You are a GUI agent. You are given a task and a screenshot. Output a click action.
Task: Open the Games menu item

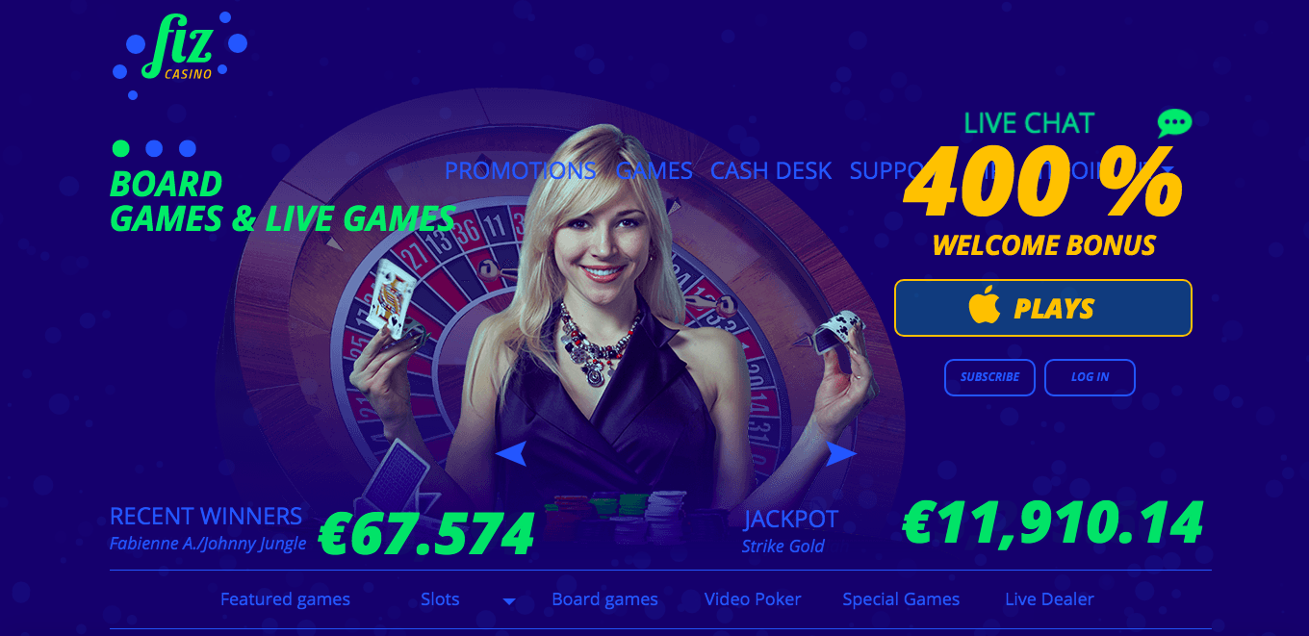pyautogui.click(x=654, y=170)
